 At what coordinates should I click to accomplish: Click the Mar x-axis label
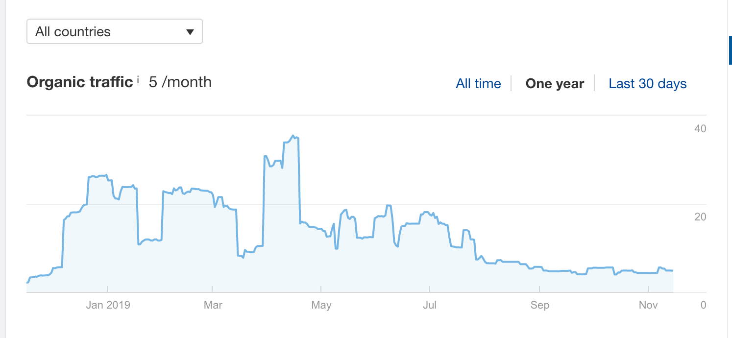point(213,305)
